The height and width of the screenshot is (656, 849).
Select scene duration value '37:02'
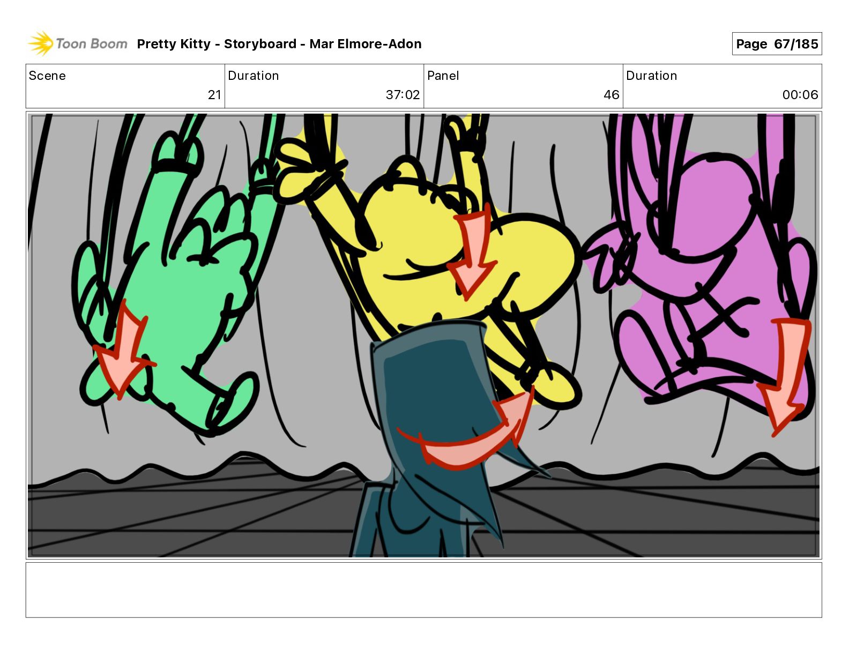(x=403, y=95)
